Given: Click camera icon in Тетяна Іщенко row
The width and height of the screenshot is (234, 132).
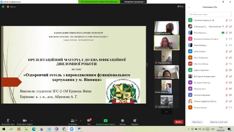Looking at the screenshot, I should click(x=230, y=107).
